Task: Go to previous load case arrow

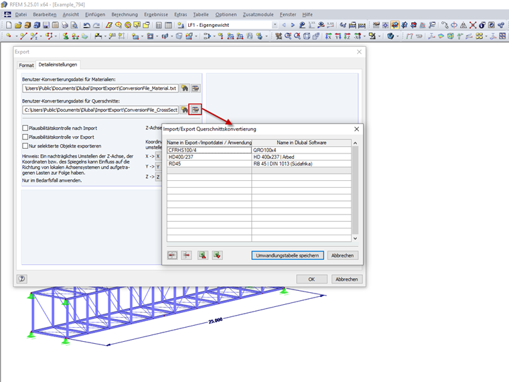Action: (x=284, y=25)
